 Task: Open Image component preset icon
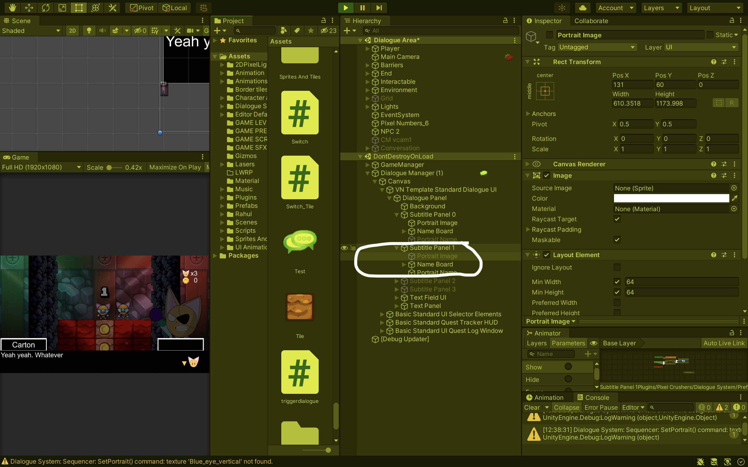724,175
